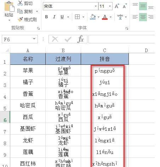Select row 6 header
The image size is (160, 167).
(x=5, y=117)
